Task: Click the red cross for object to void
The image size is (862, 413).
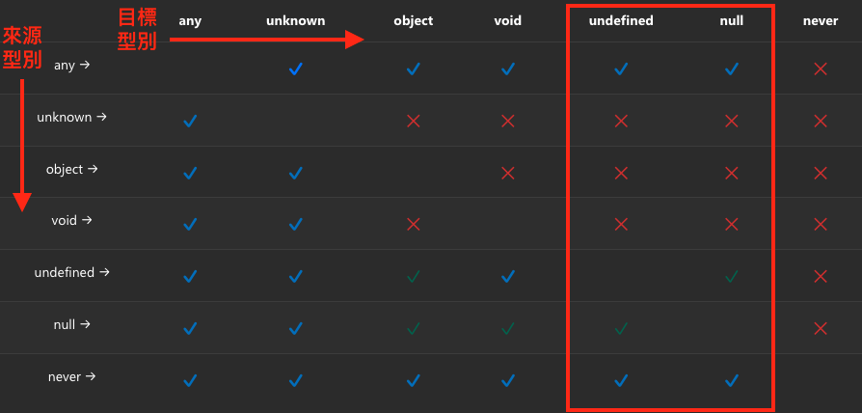Action: (x=508, y=174)
